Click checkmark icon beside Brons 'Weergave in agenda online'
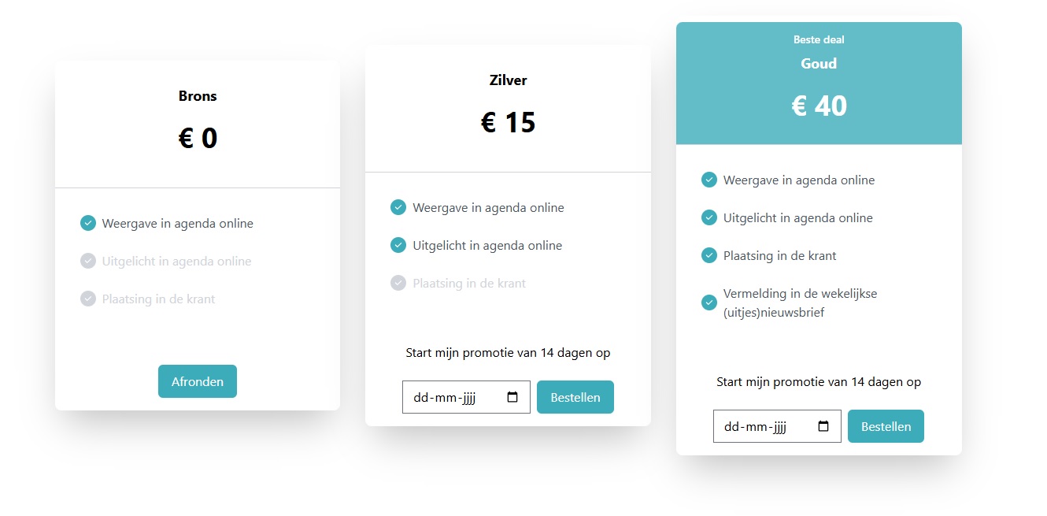The image size is (1047, 516). [x=88, y=223]
